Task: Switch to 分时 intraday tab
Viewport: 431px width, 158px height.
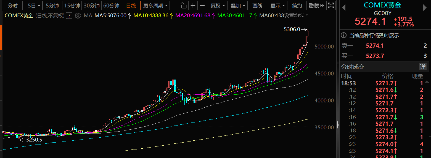Action: (x=12, y=6)
